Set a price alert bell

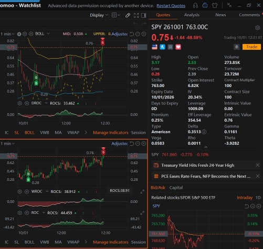tap(237, 47)
